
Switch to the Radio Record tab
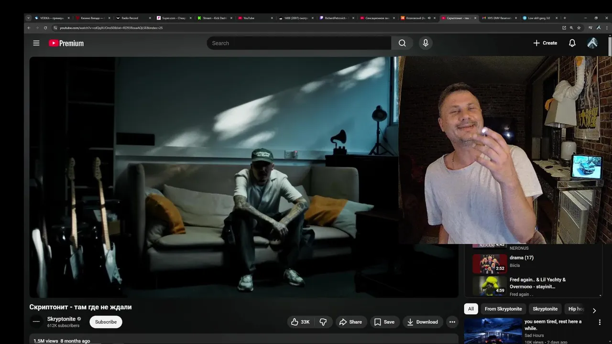130,18
